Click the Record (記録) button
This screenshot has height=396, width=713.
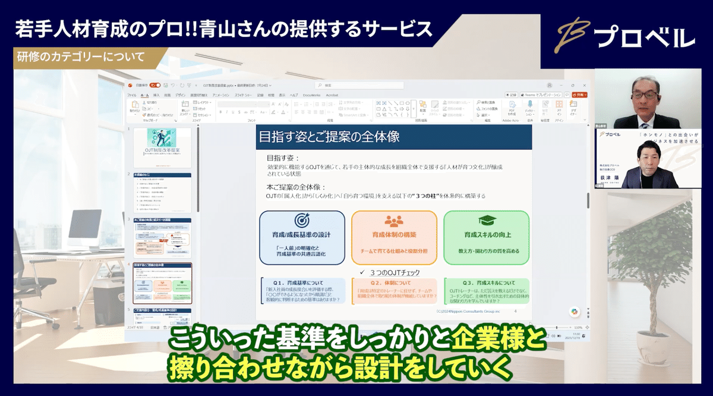coord(512,95)
